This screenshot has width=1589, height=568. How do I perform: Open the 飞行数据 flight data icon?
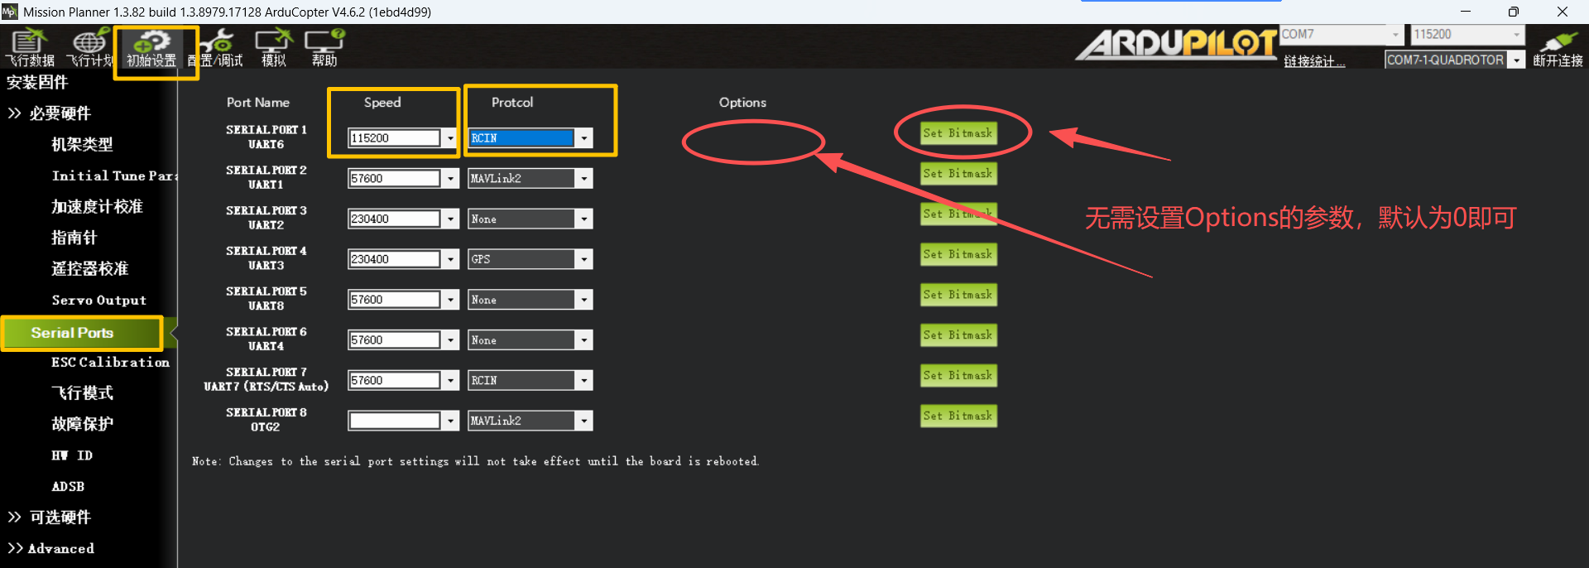(30, 47)
